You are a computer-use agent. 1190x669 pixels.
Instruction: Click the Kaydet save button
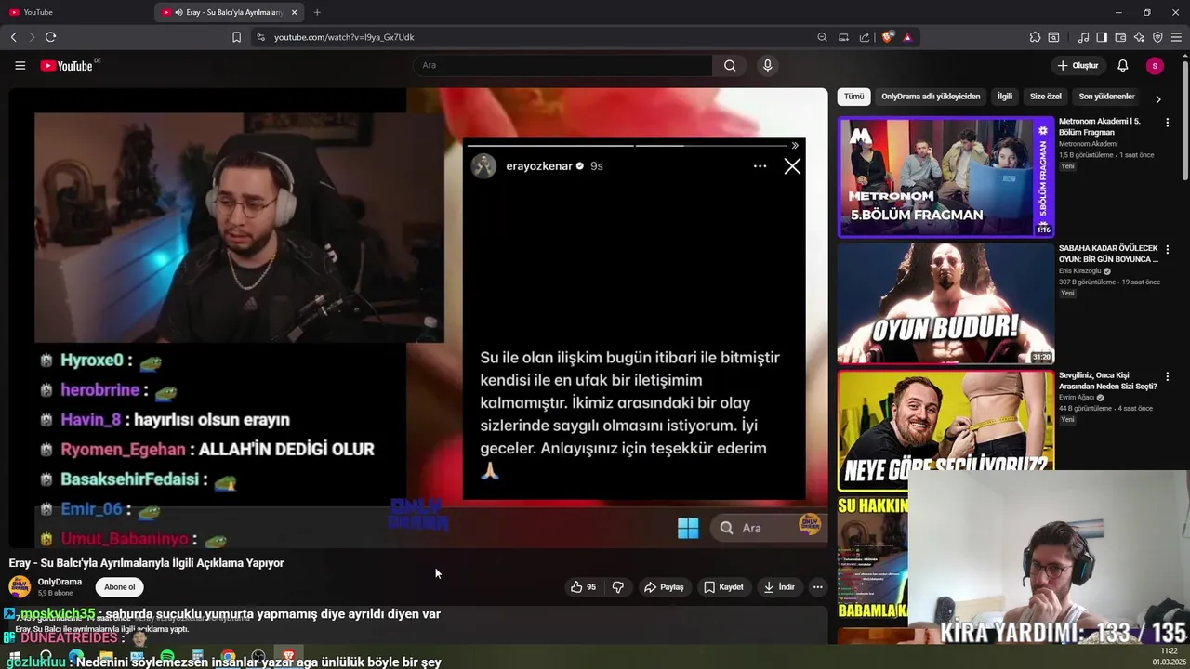(x=723, y=587)
